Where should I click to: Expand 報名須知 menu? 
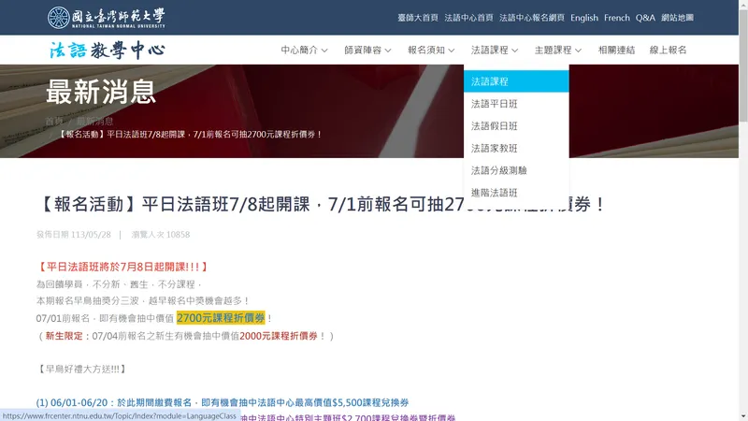coord(431,50)
